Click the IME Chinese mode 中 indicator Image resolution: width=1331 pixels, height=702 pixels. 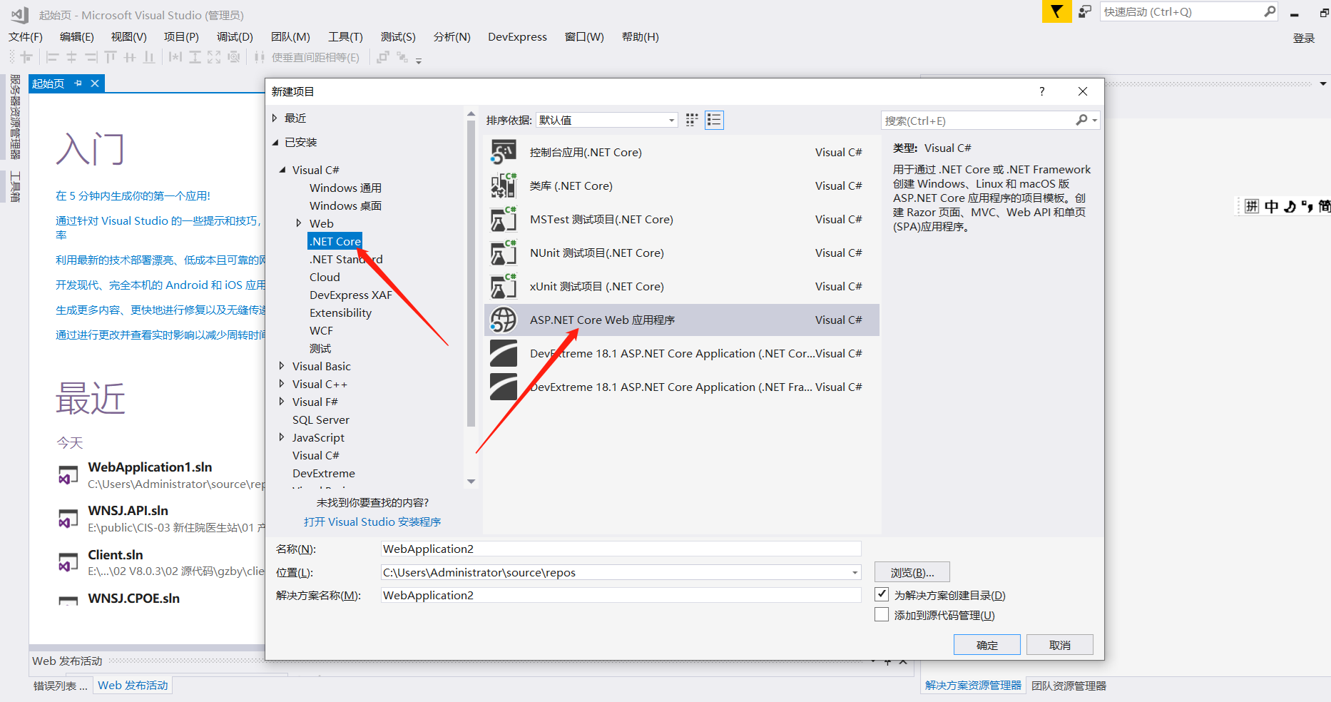(1272, 206)
